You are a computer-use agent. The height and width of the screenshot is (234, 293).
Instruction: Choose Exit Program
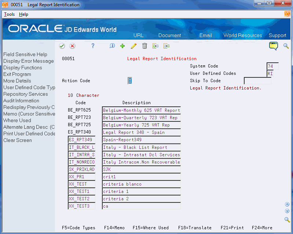[17, 74]
